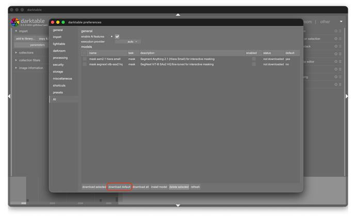356x216 pixels.
Task: Click 'mask sam2.1 hiera small' model name
Action: tap(105, 59)
